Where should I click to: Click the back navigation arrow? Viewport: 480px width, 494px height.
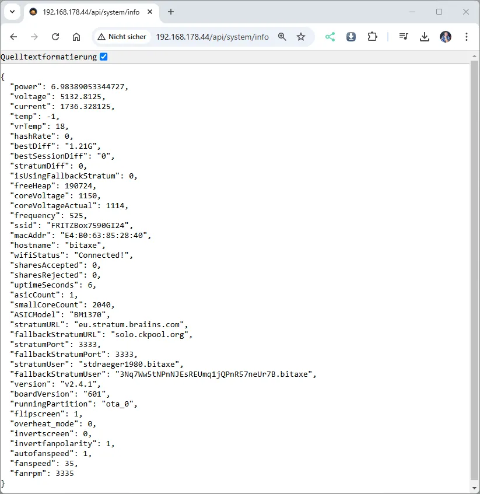pos(13,36)
